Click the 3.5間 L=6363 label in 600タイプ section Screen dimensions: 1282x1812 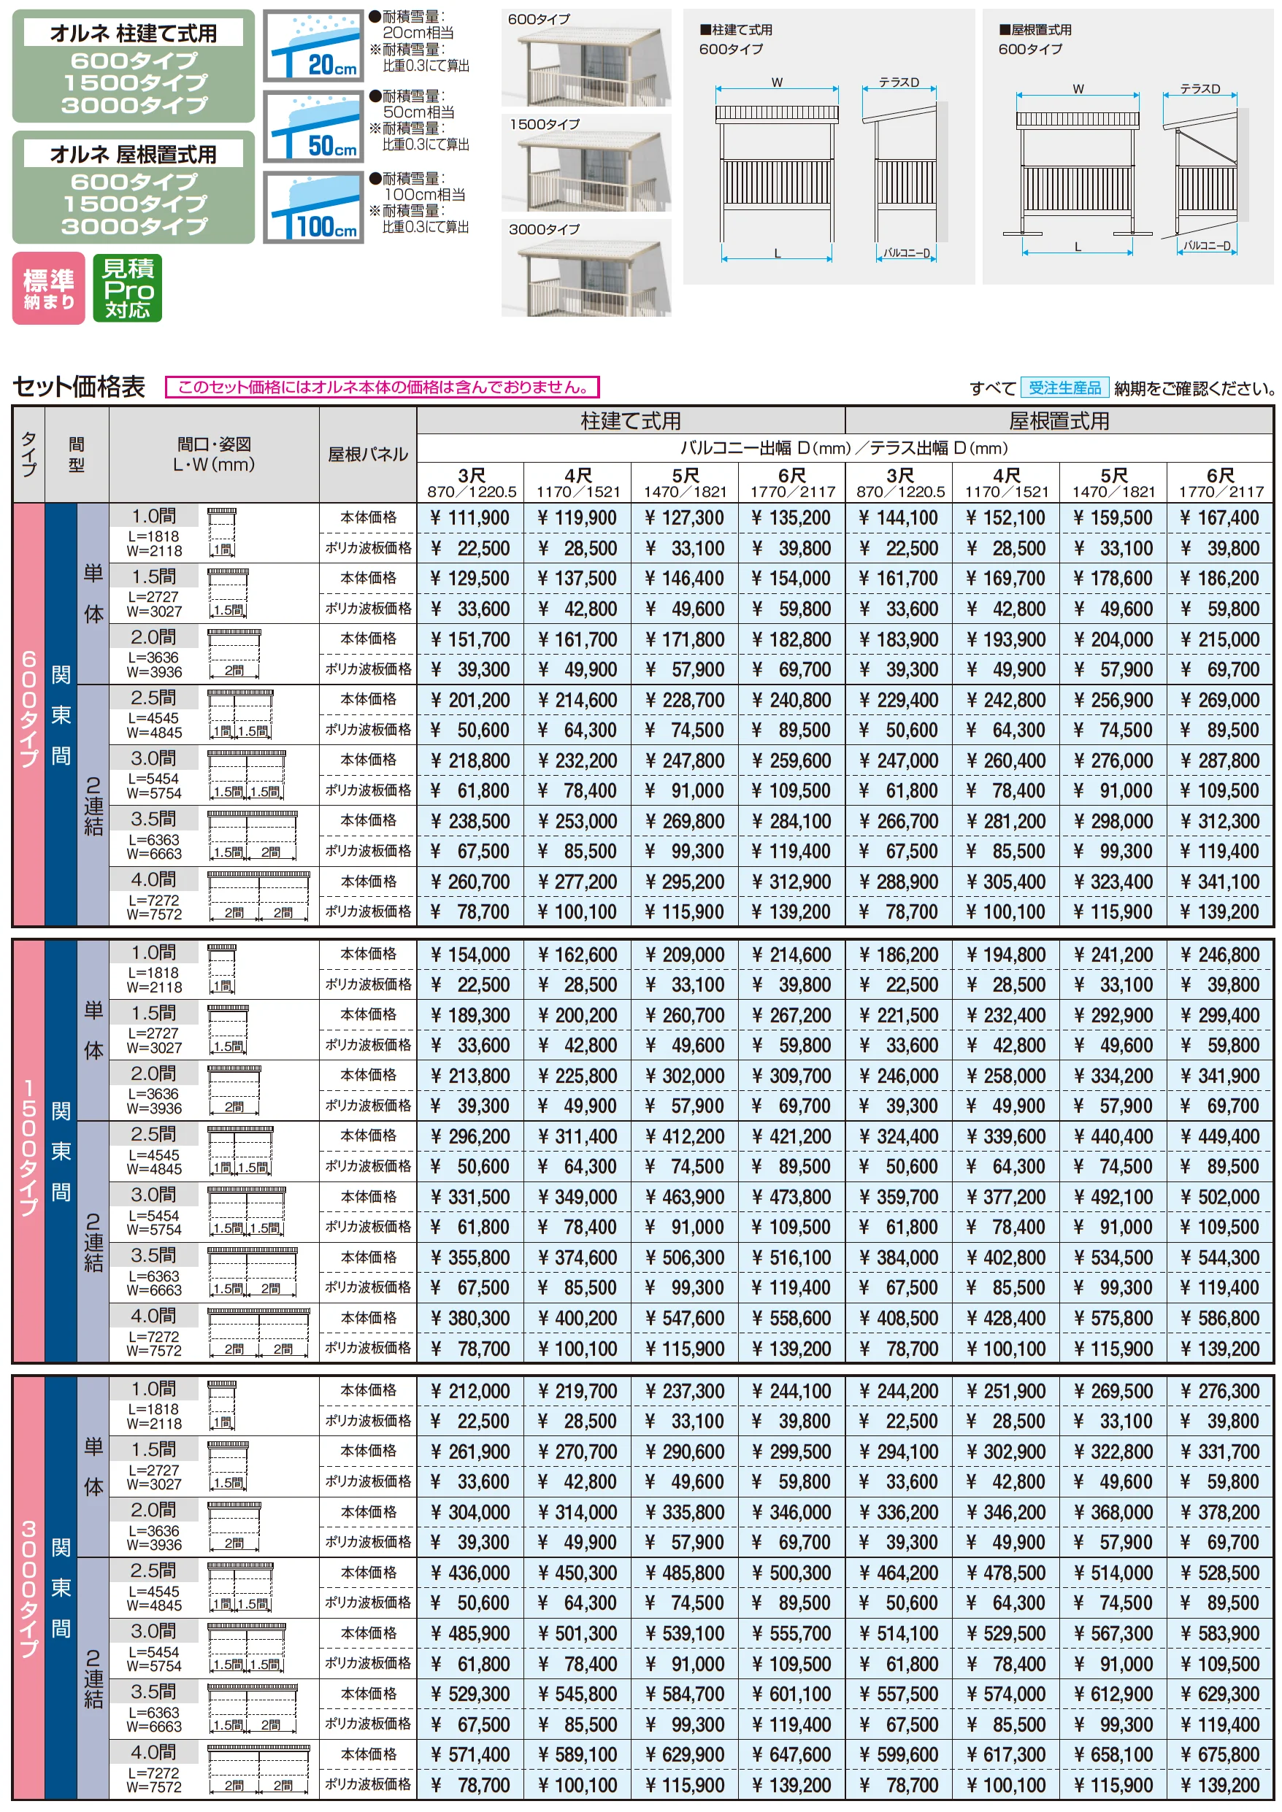(154, 835)
